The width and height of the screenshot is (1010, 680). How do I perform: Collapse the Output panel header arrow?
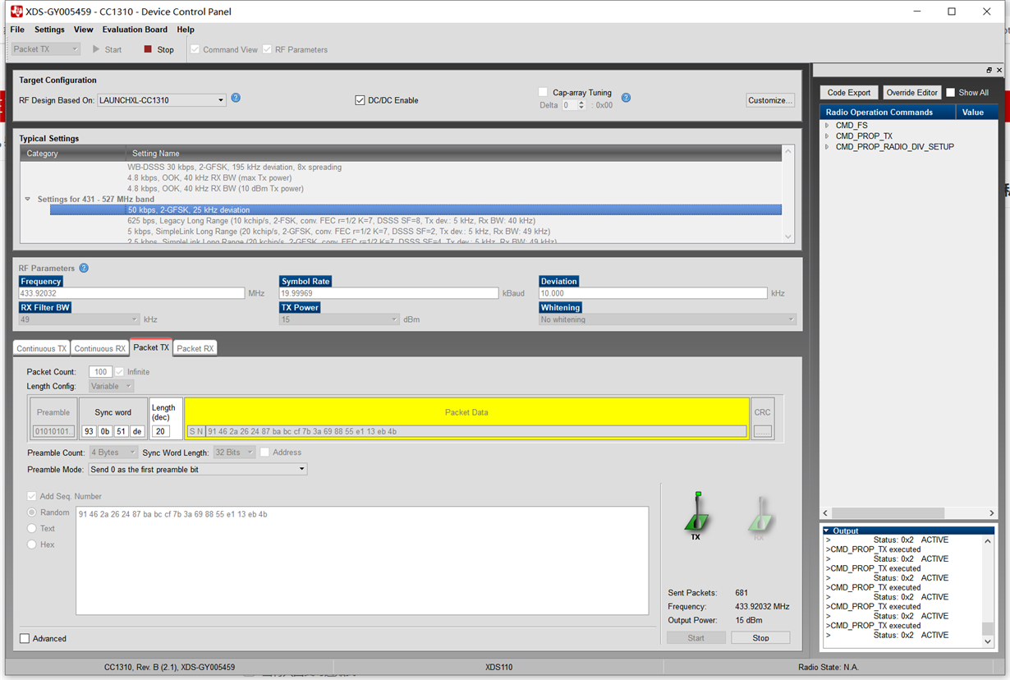pyautogui.click(x=827, y=531)
